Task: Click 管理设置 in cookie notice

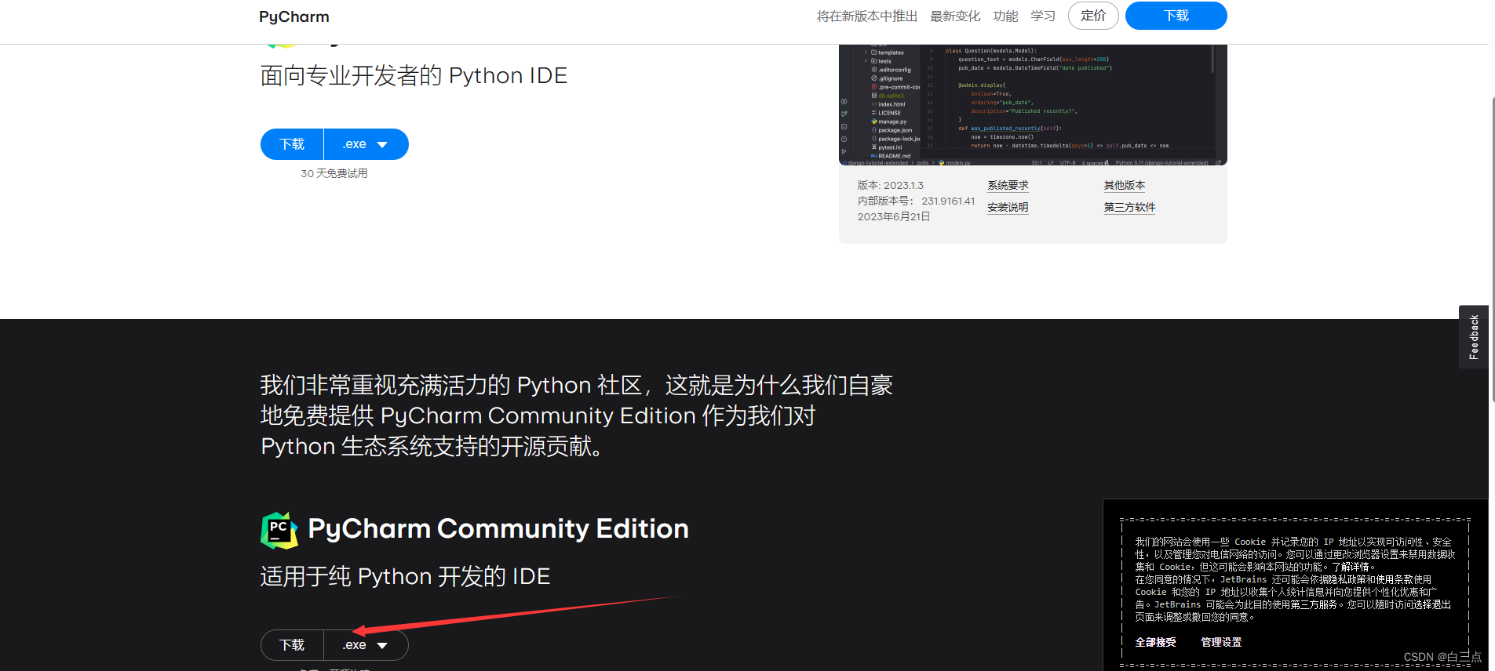Action: 1221,642
